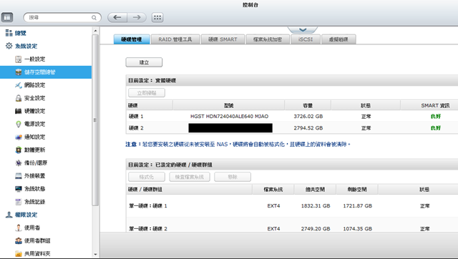
Task: Toggle the sidebar panel icon
Action: point(7,17)
